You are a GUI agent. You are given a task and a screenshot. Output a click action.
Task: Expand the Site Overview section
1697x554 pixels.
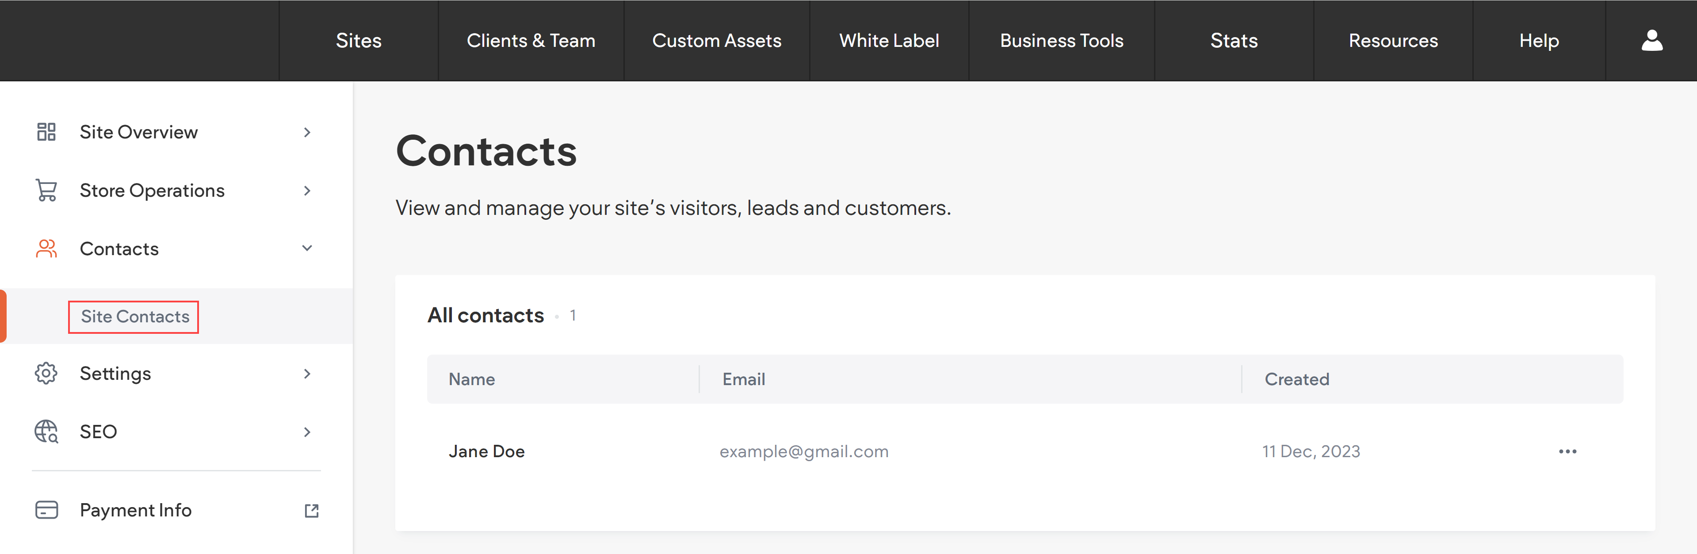click(307, 132)
